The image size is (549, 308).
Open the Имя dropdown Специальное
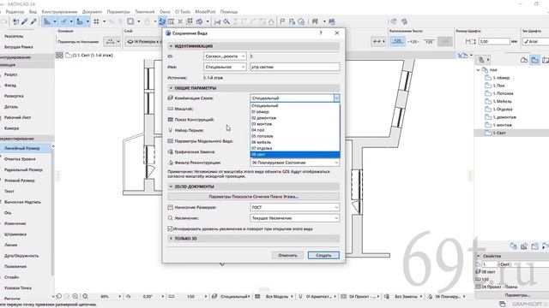[225, 67]
